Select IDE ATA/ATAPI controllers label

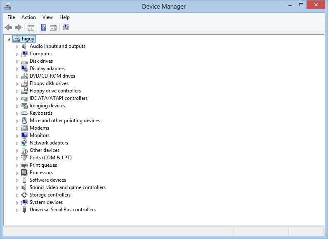pos(59,98)
